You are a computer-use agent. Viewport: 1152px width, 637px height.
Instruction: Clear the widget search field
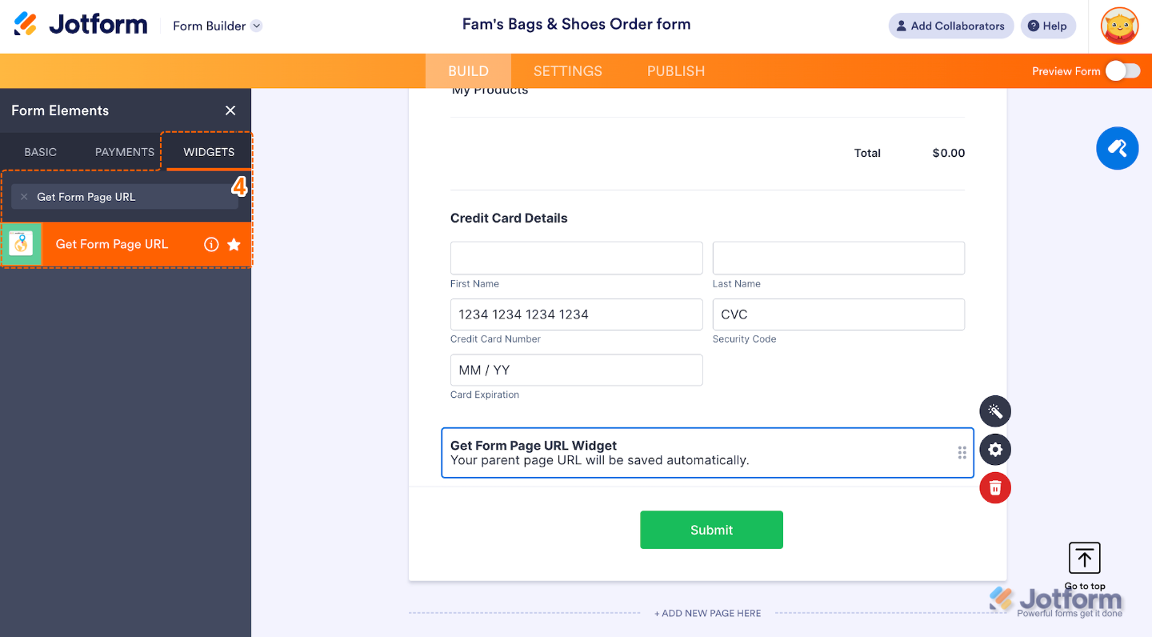(24, 196)
